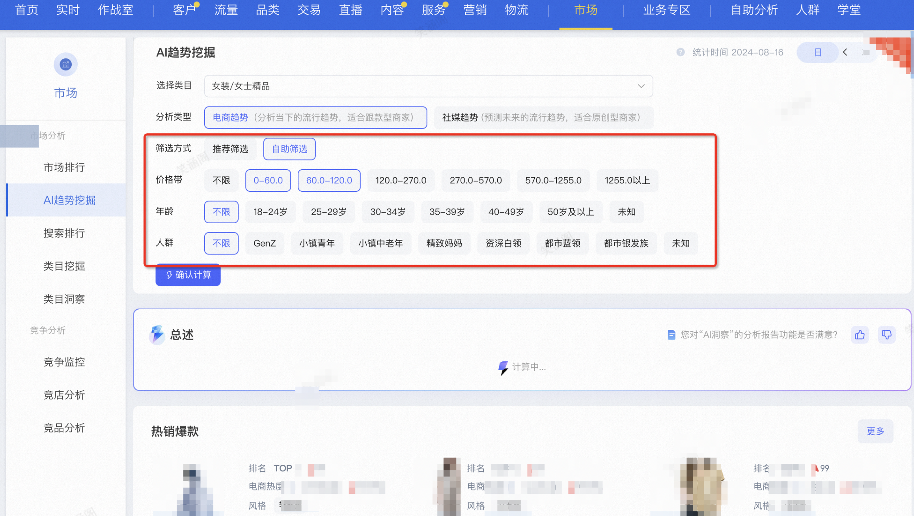Select crowd option 未知
This screenshot has width=914, height=516.
tap(681, 244)
